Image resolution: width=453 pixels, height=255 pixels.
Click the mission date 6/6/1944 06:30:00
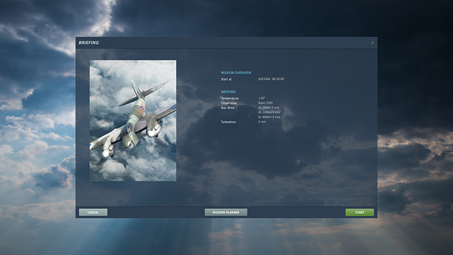pyautogui.click(x=271, y=79)
